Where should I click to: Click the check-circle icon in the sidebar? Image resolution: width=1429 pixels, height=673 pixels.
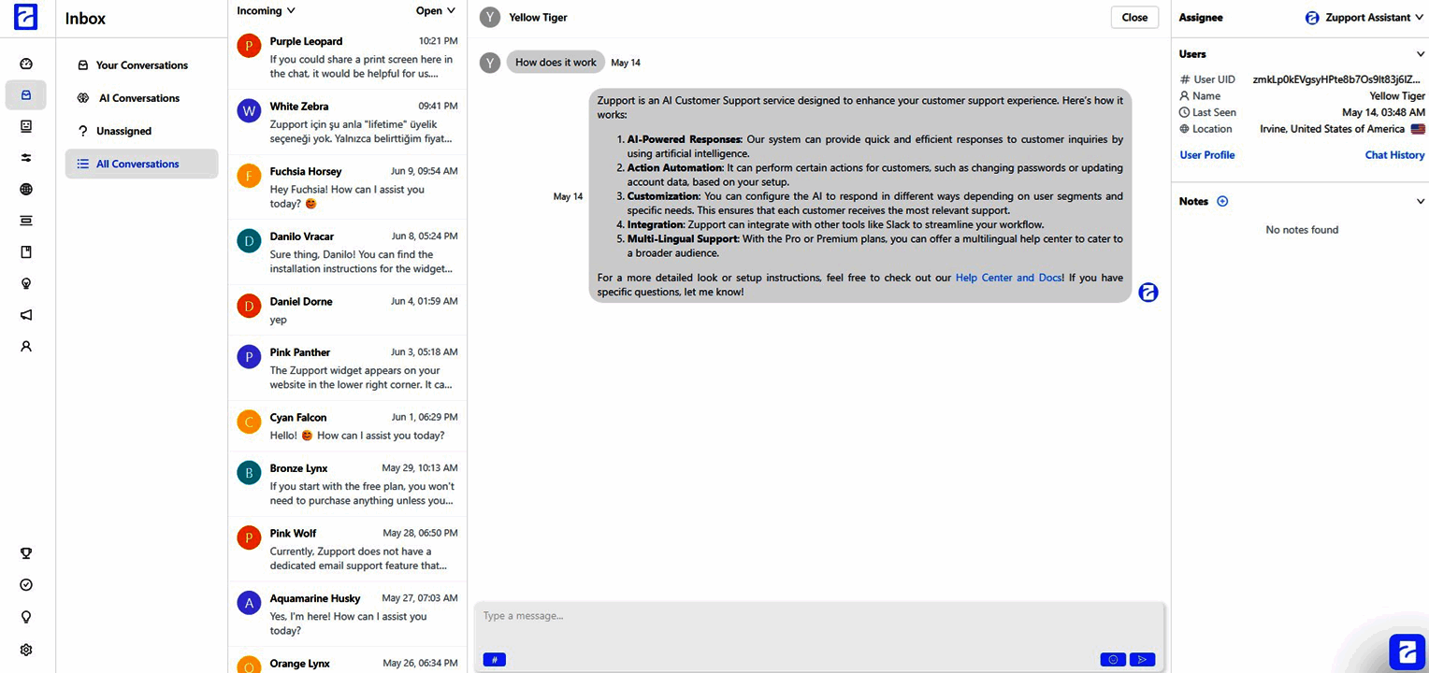click(x=26, y=585)
